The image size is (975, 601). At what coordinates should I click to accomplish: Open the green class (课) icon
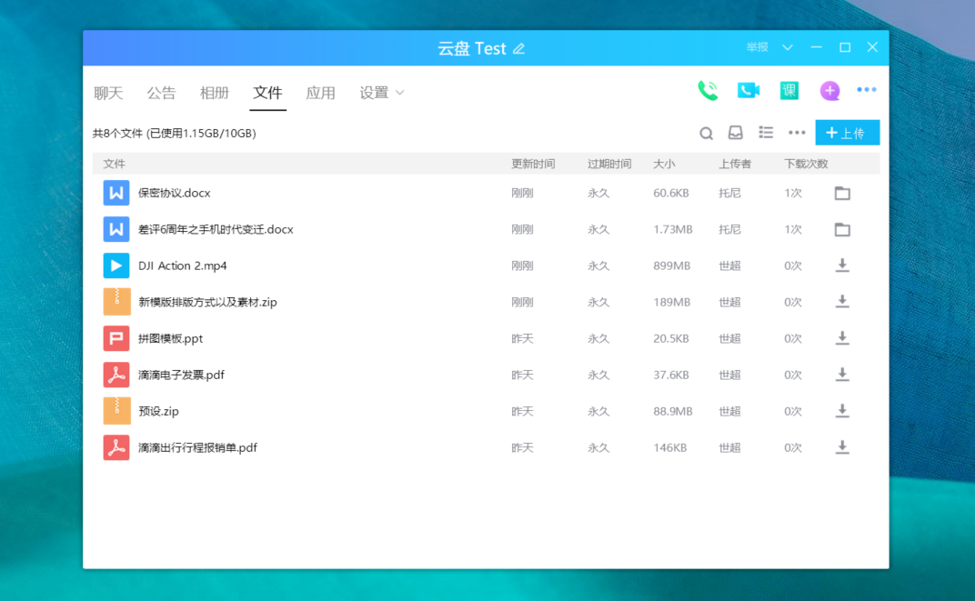point(789,90)
